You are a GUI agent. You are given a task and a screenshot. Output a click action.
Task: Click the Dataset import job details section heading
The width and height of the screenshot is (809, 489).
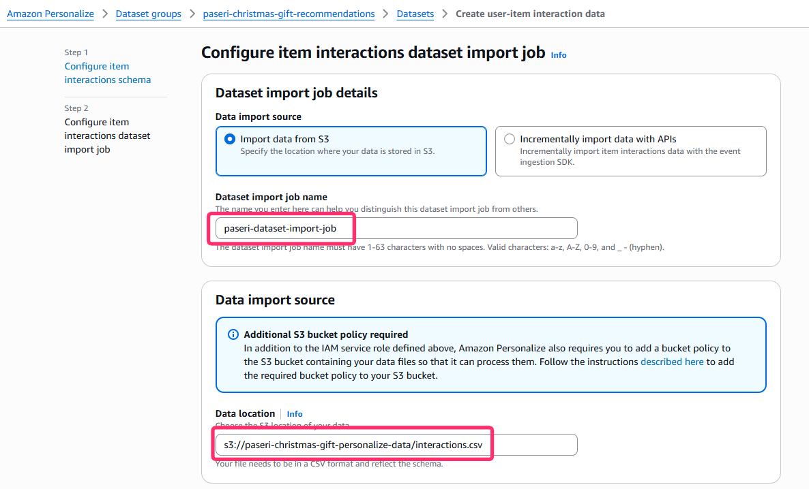point(297,93)
